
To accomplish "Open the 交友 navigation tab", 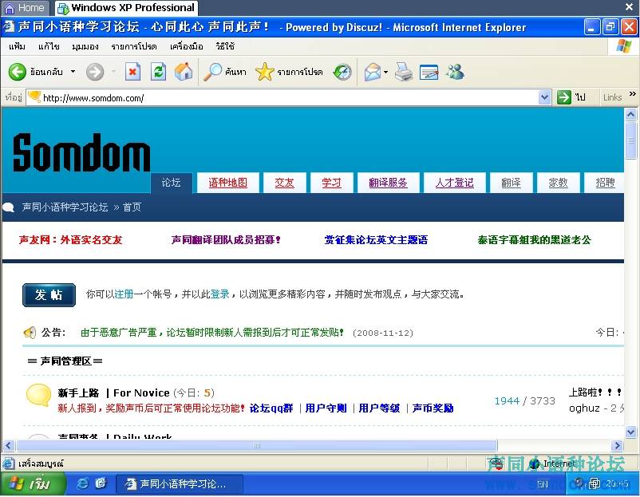I will 285,183.
